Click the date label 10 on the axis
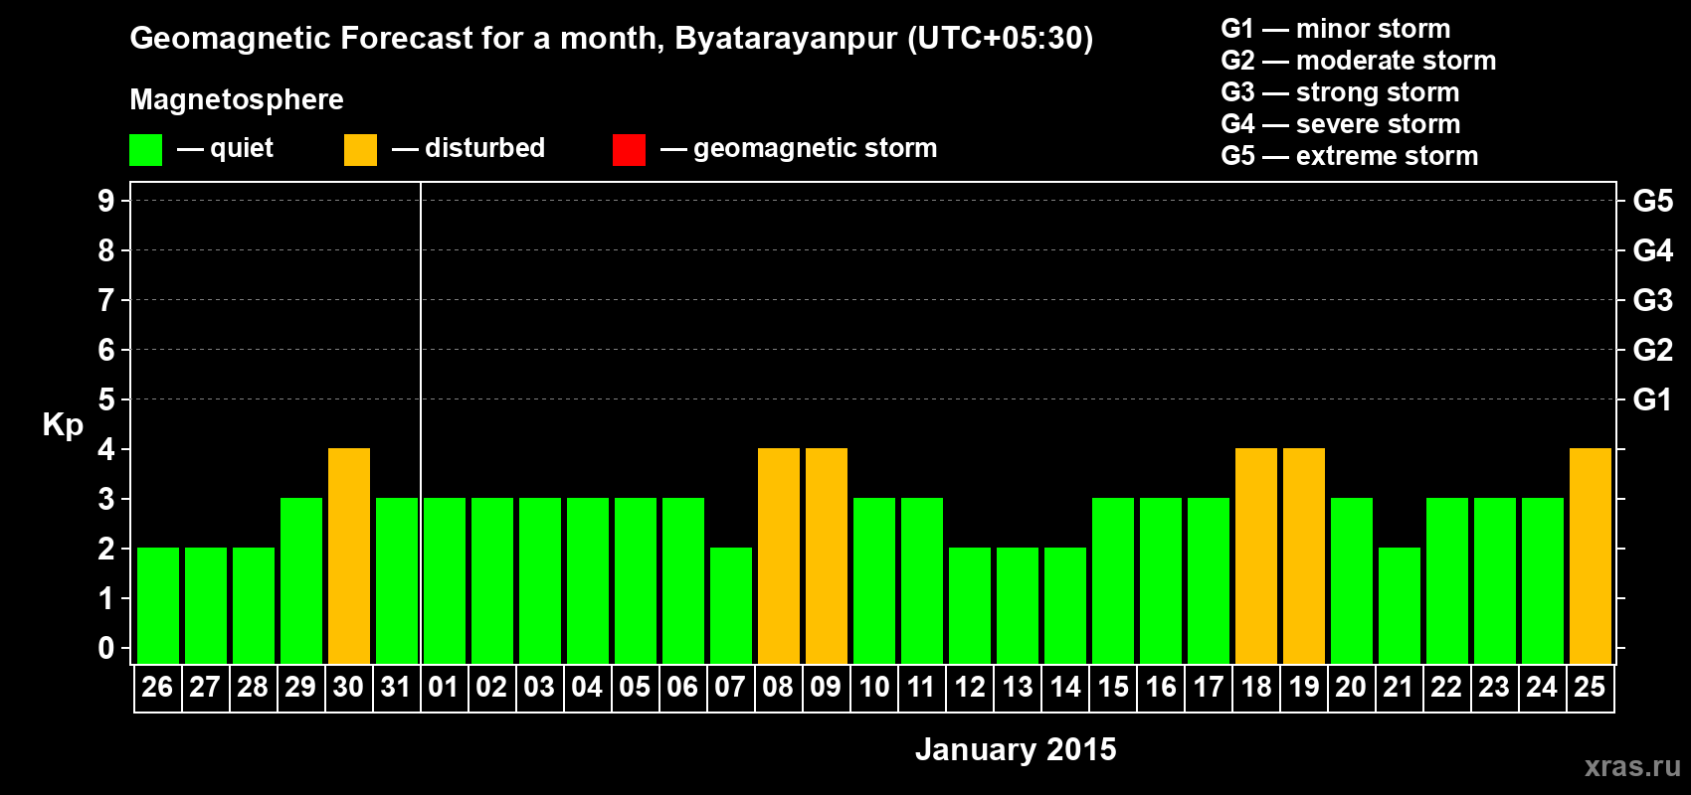The image size is (1691, 795). 873,688
